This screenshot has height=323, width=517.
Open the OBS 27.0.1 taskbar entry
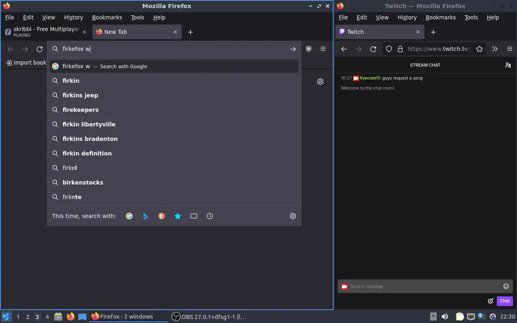[209, 317]
